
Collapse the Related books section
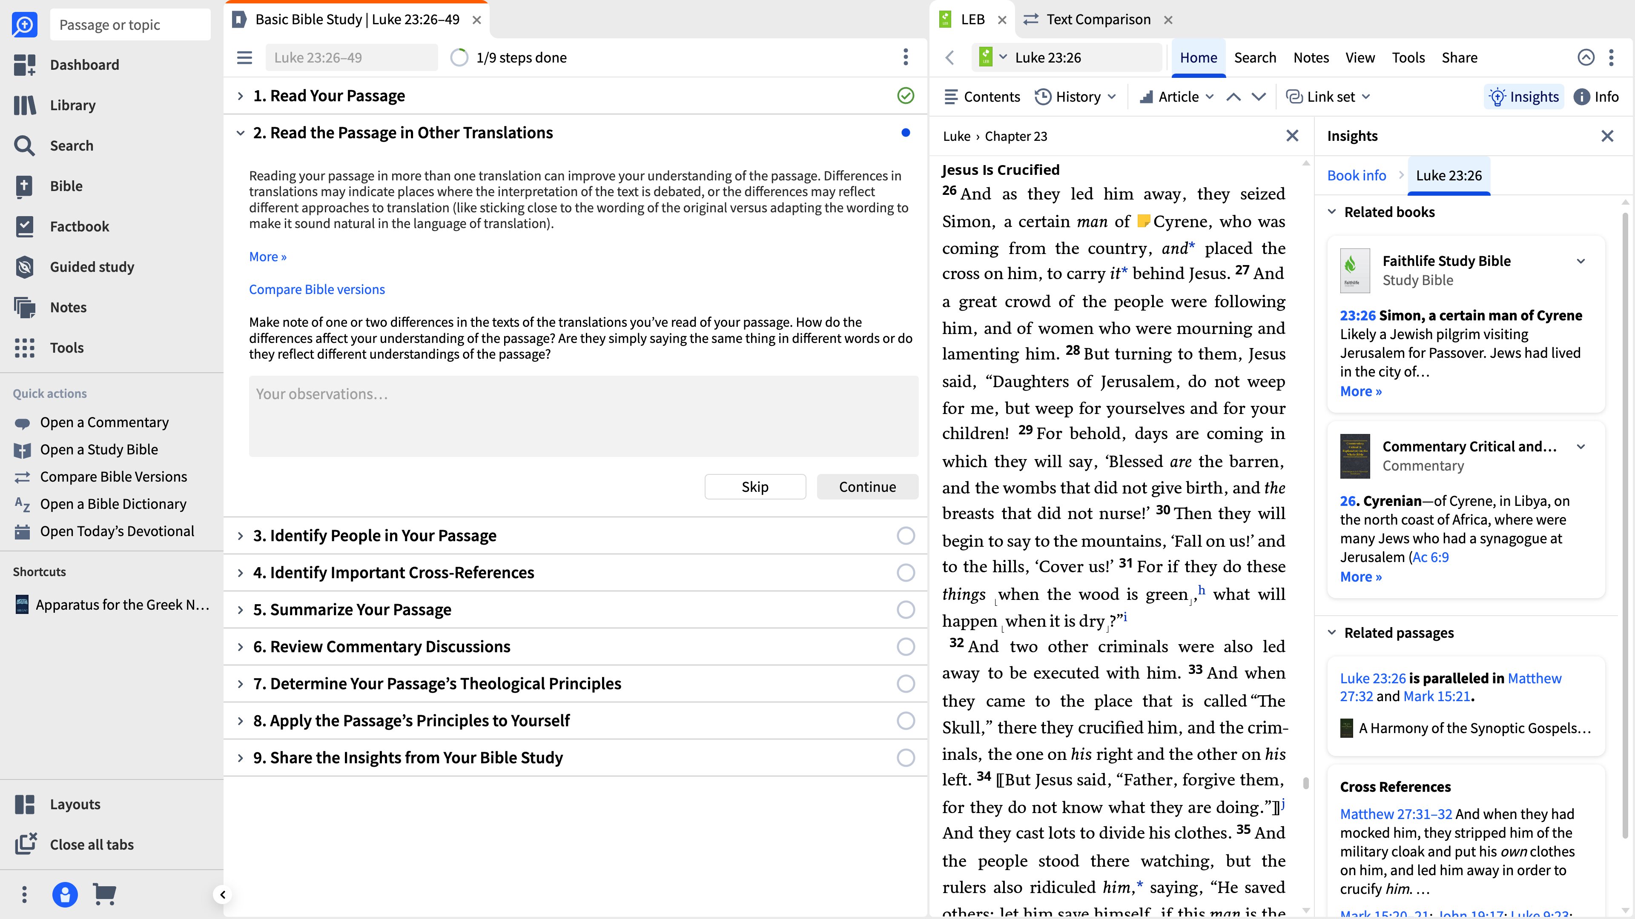(1331, 212)
